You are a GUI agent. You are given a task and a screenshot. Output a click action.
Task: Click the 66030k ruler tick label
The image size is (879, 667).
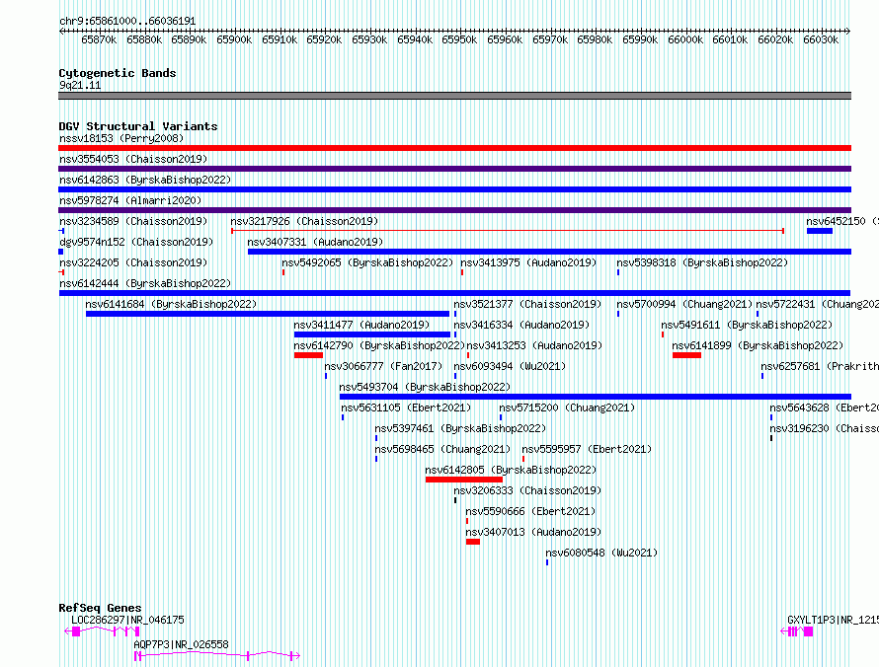click(x=821, y=39)
